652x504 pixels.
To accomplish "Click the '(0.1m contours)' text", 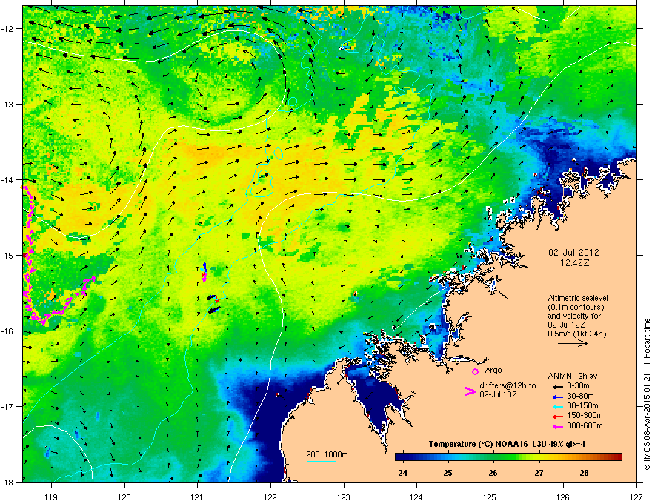I will click(576, 308).
